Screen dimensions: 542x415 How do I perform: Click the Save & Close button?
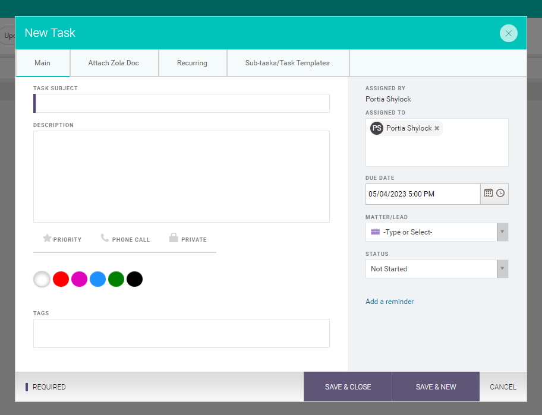348,387
